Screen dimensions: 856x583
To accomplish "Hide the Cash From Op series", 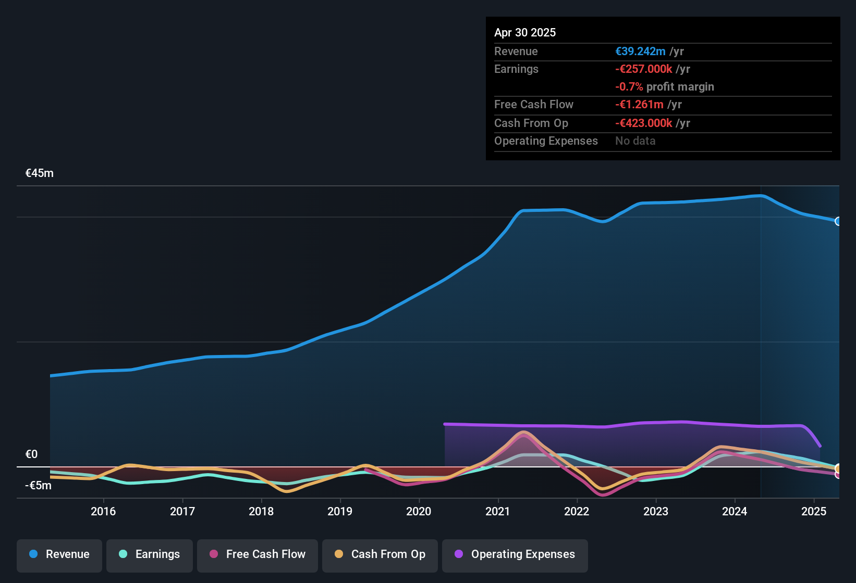I will tap(380, 555).
